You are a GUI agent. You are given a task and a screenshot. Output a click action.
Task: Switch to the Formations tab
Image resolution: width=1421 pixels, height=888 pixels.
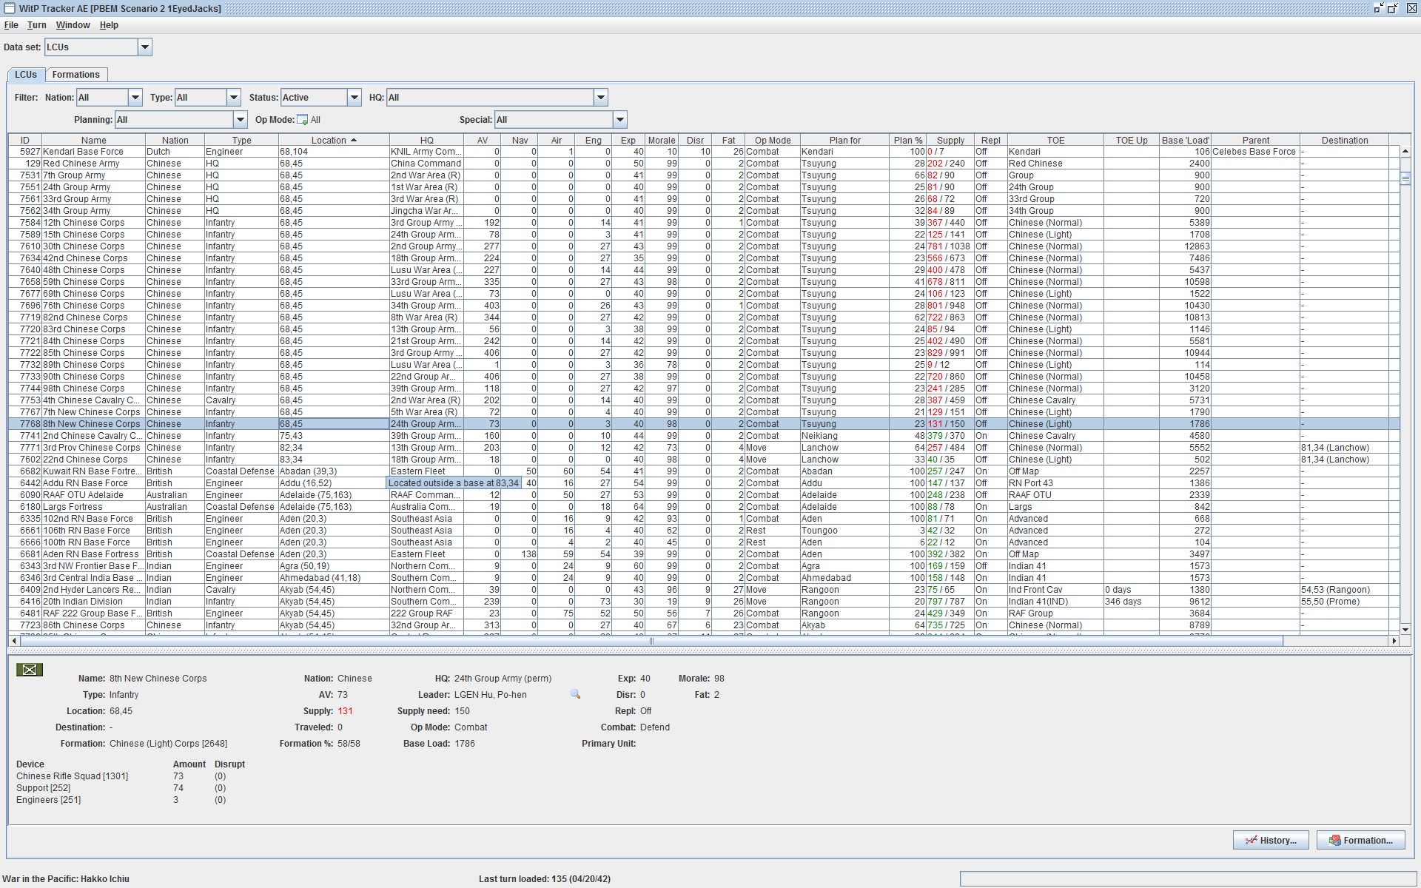pyautogui.click(x=76, y=75)
